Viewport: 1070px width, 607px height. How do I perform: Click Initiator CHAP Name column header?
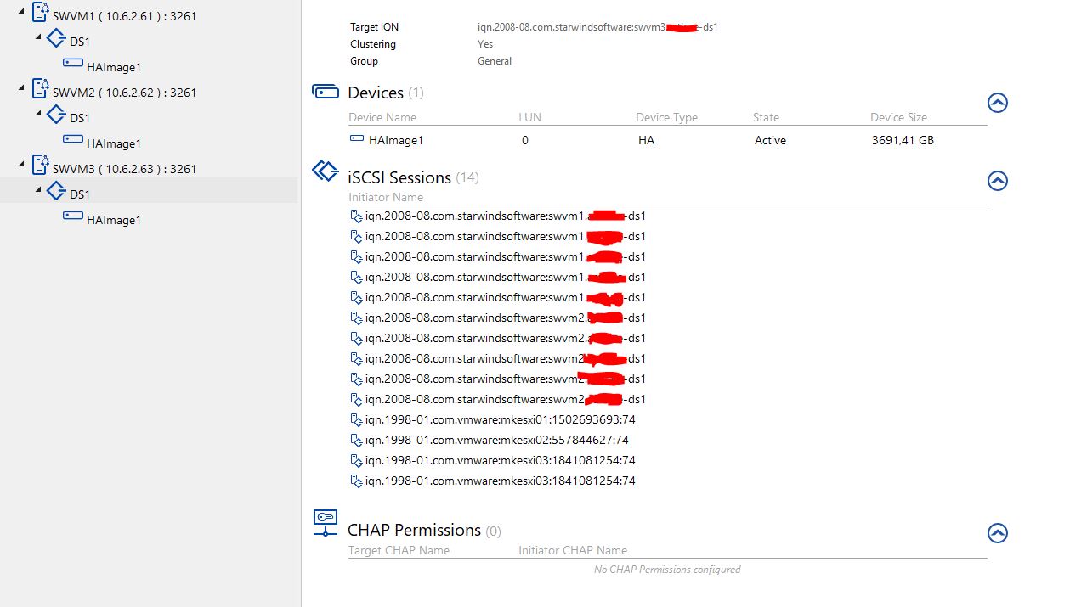573,550
